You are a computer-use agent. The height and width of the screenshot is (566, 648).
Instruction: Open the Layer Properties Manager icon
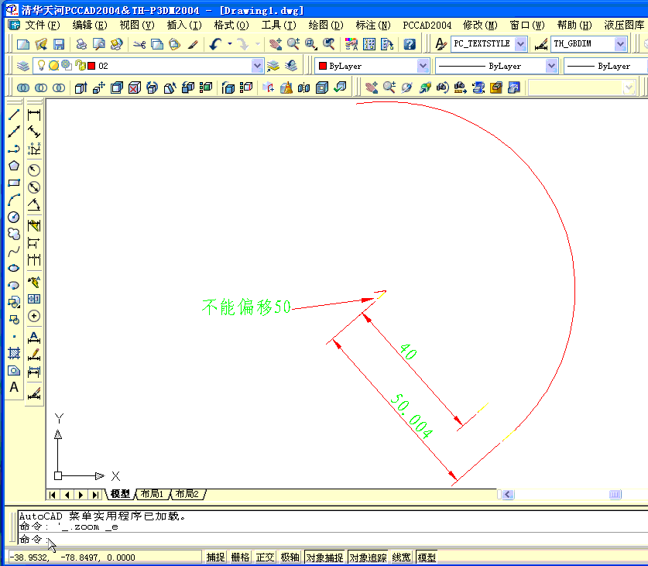tap(22, 66)
